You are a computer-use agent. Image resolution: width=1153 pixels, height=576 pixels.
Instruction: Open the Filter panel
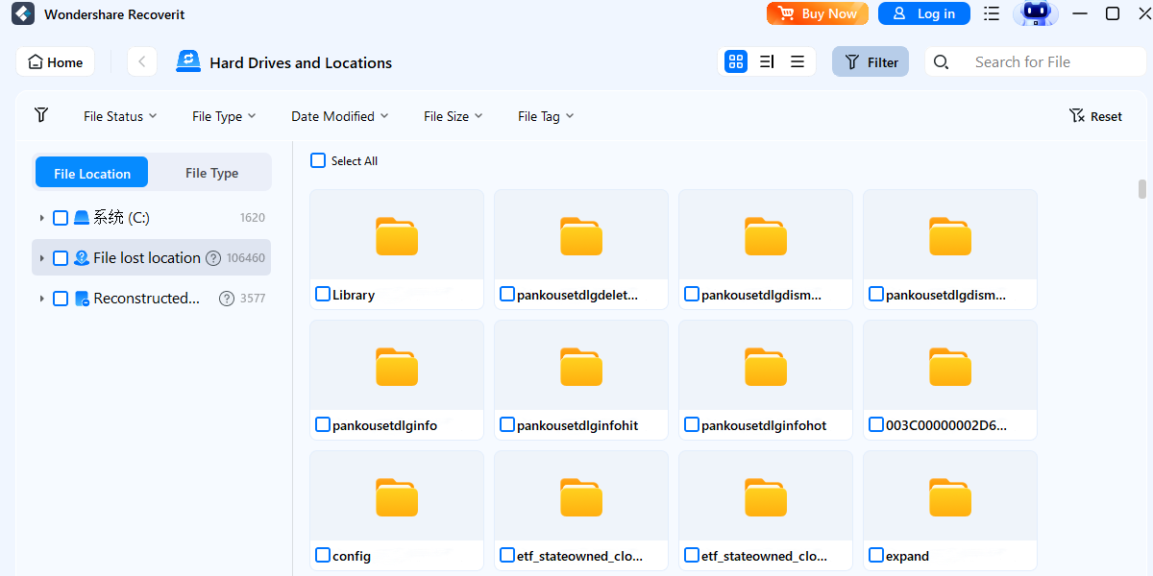pos(870,61)
